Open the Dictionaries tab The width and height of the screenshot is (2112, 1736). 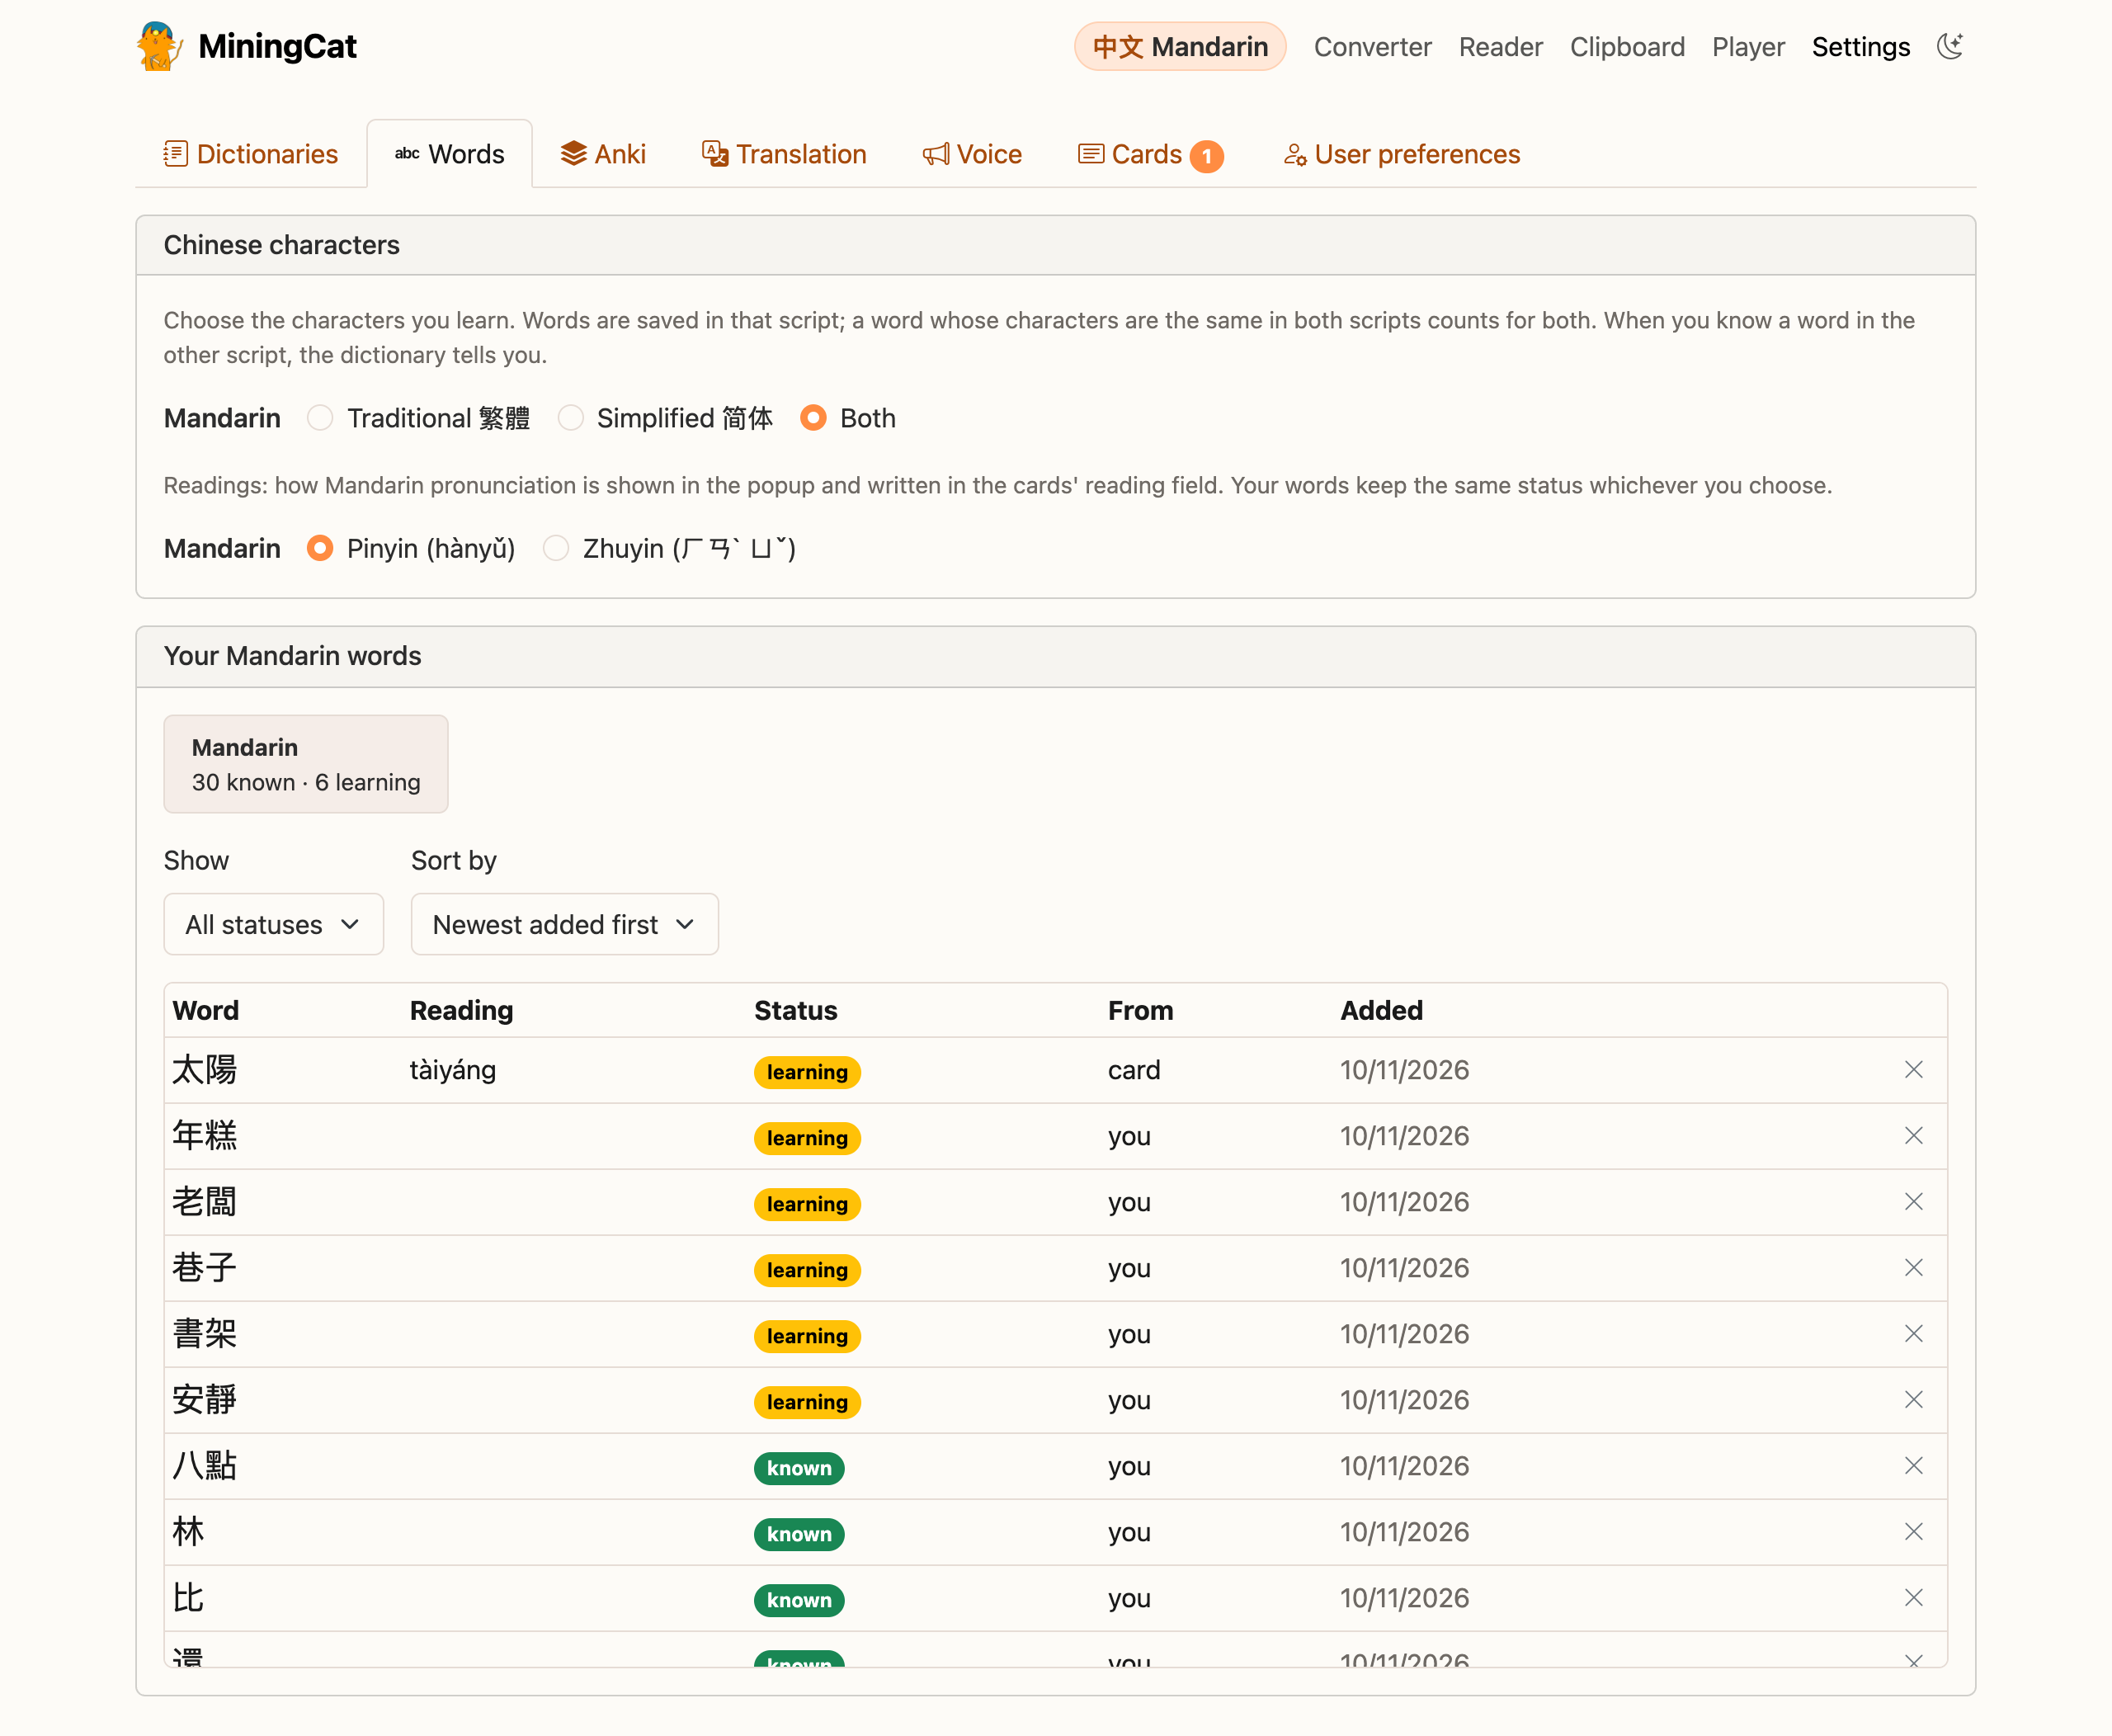coord(250,154)
